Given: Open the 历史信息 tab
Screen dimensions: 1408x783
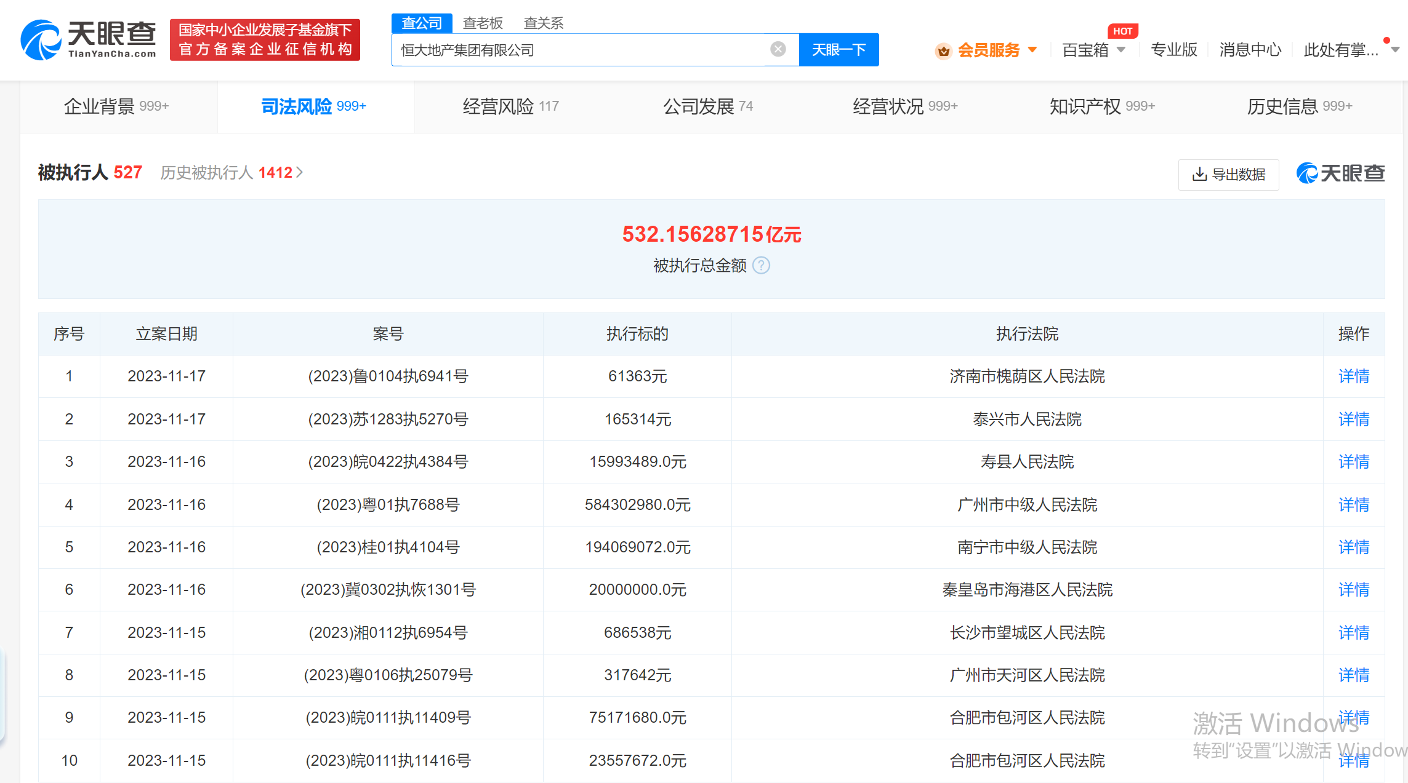Looking at the screenshot, I should 1300,106.
